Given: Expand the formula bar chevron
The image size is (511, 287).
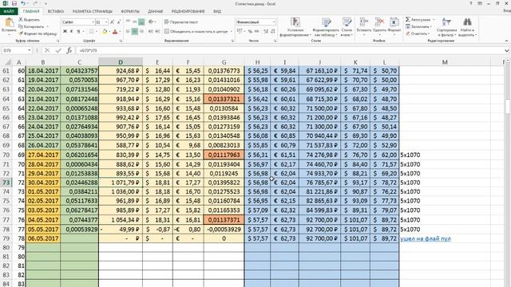Looking at the screenshot, I should 506,50.
